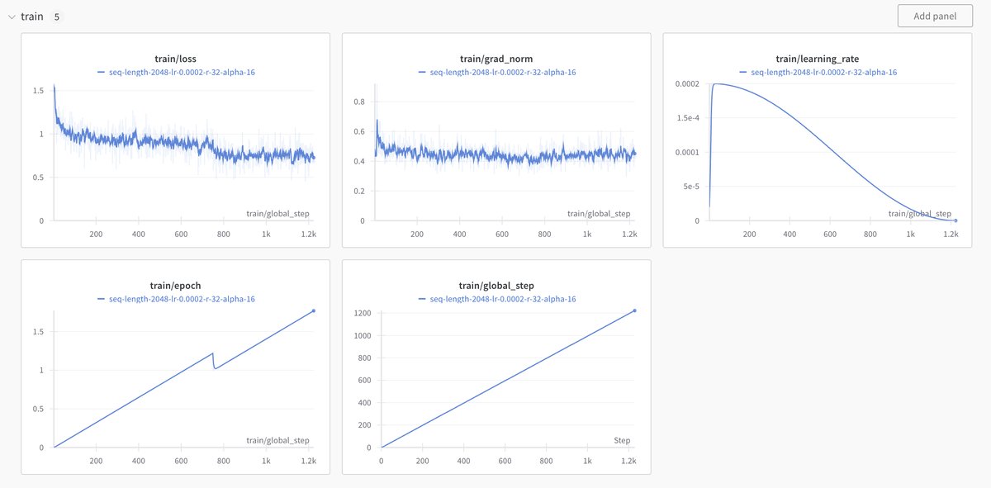
Task: Click the endpoint dot on train/global_step line
Action: tap(634, 310)
